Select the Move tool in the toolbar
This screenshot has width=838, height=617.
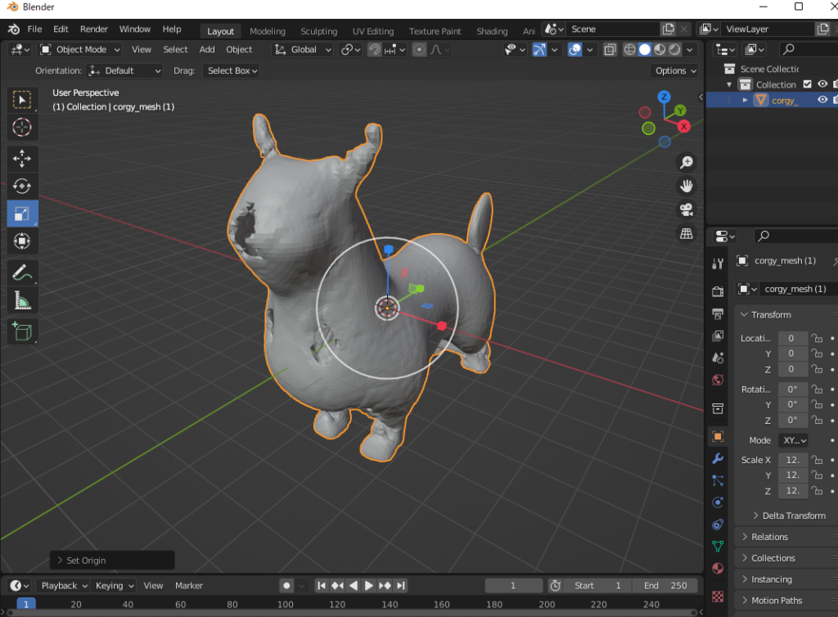(x=20, y=159)
